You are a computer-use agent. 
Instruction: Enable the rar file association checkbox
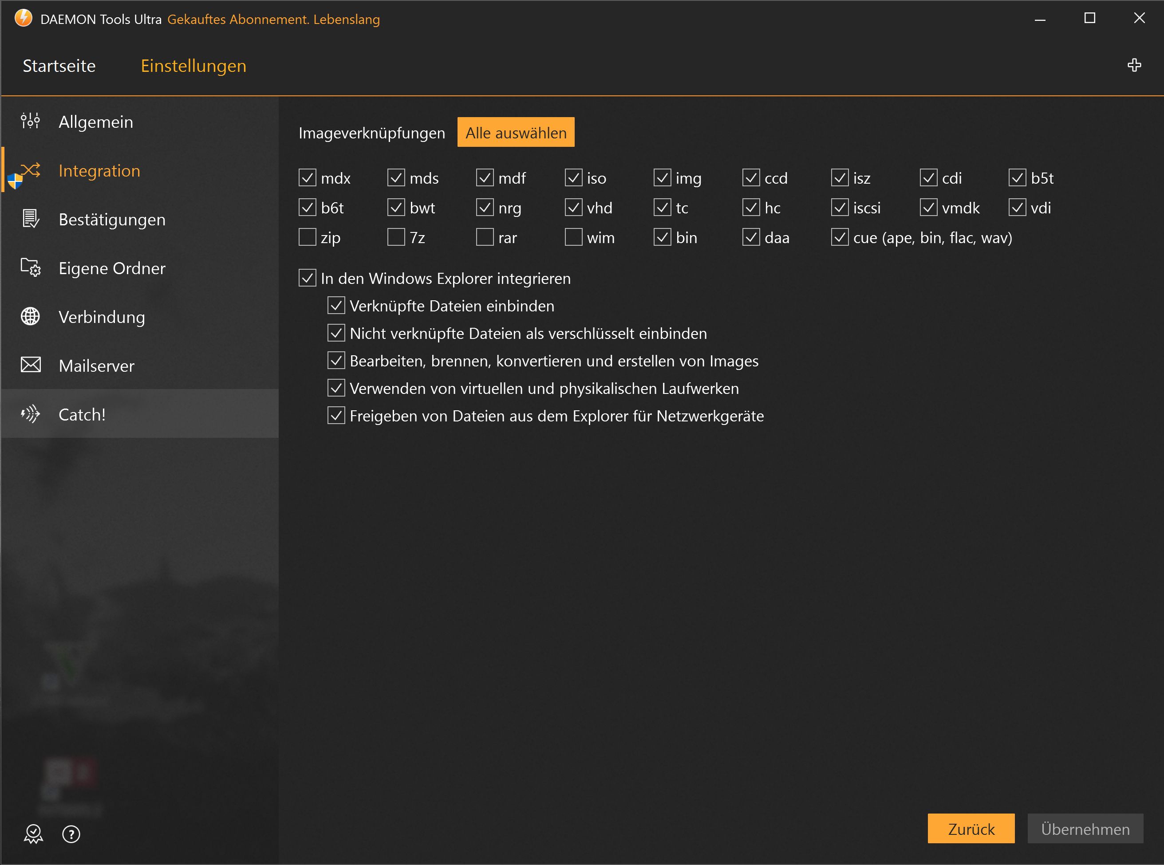point(485,237)
